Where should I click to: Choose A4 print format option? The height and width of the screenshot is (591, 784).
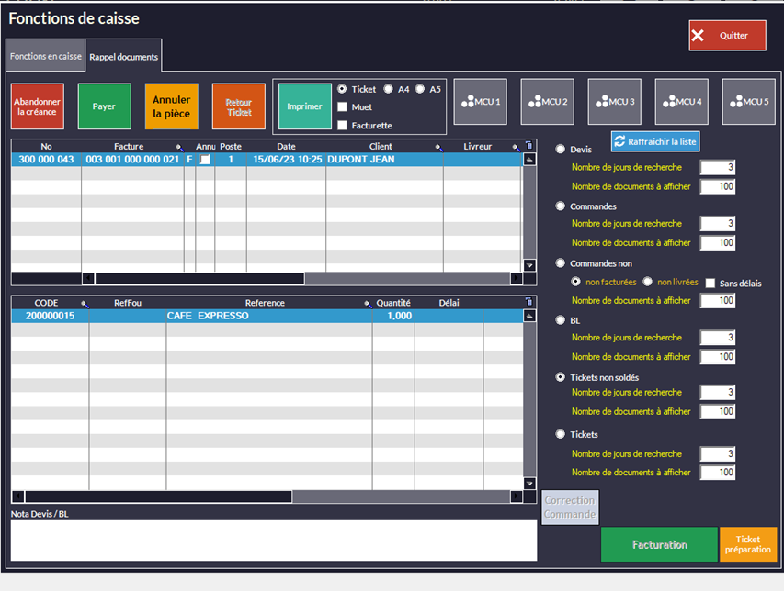click(389, 89)
